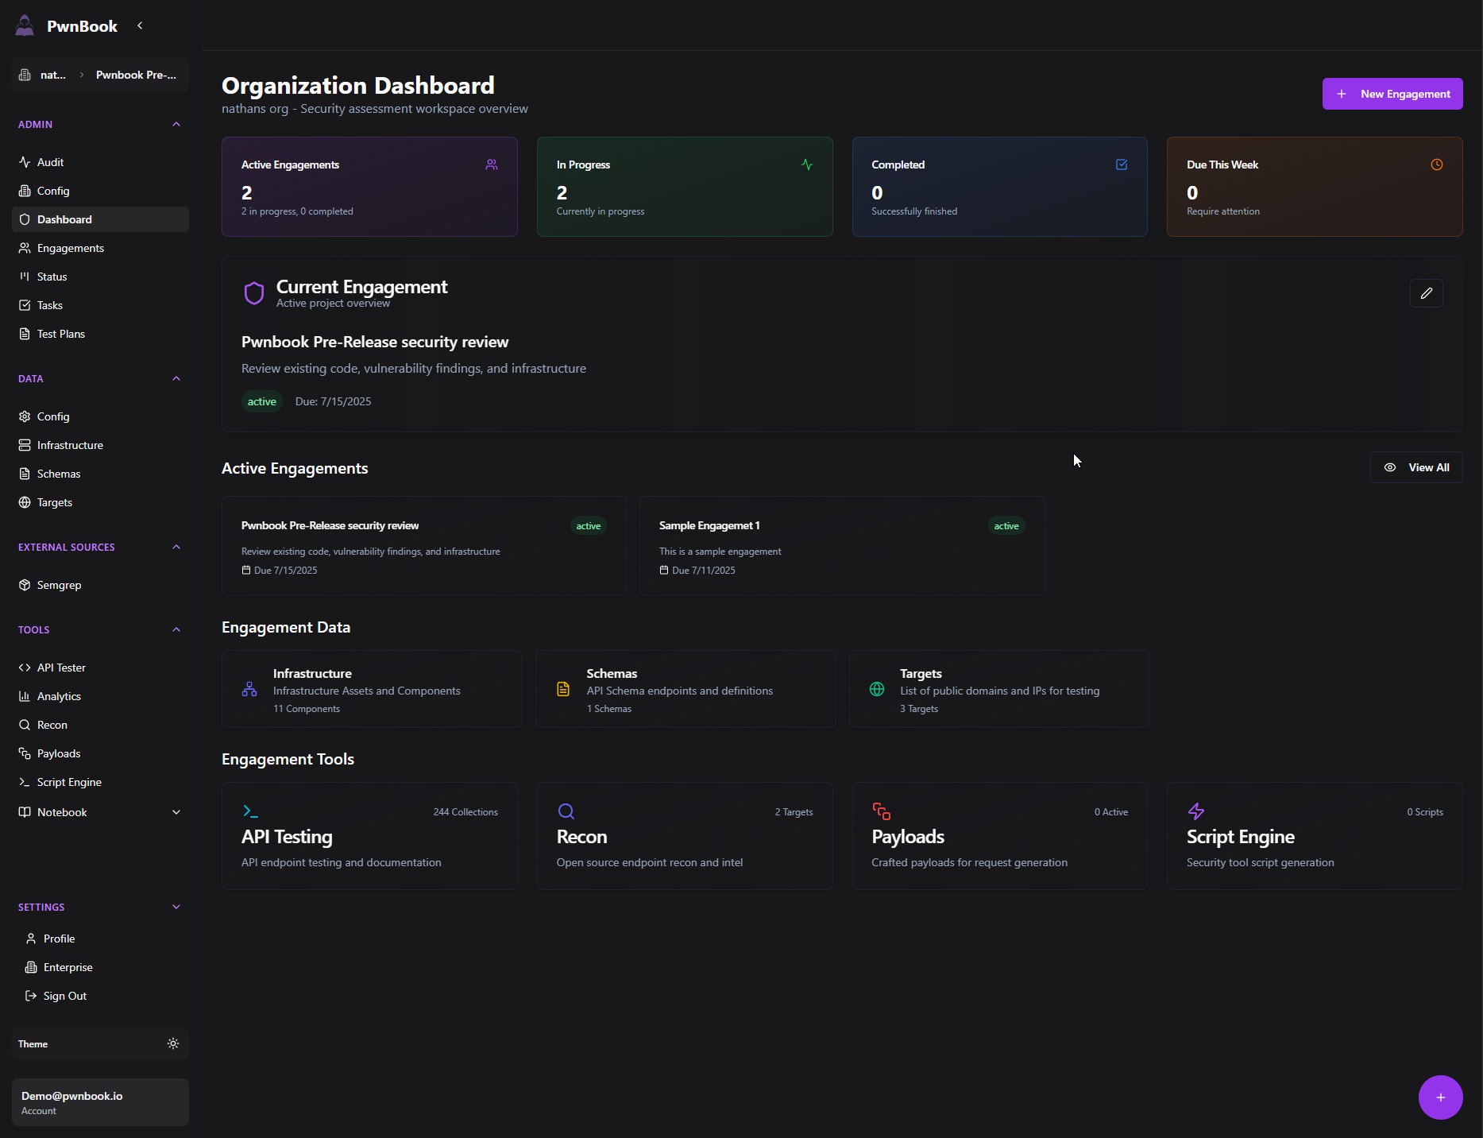Click Sign Out in settings
This screenshot has height=1138, width=1483.
(64, 996)
